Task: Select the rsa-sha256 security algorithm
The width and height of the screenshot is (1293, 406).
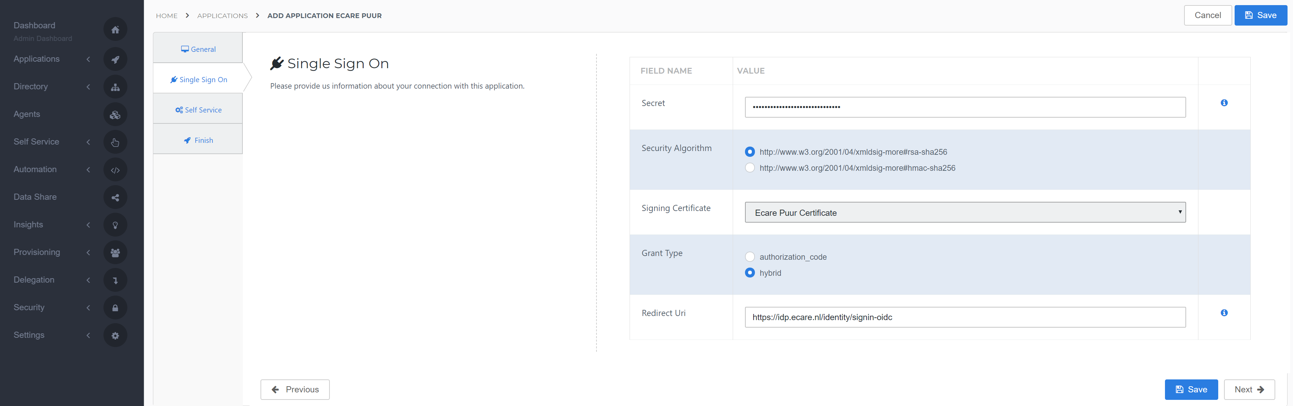Action: point(750,152)
